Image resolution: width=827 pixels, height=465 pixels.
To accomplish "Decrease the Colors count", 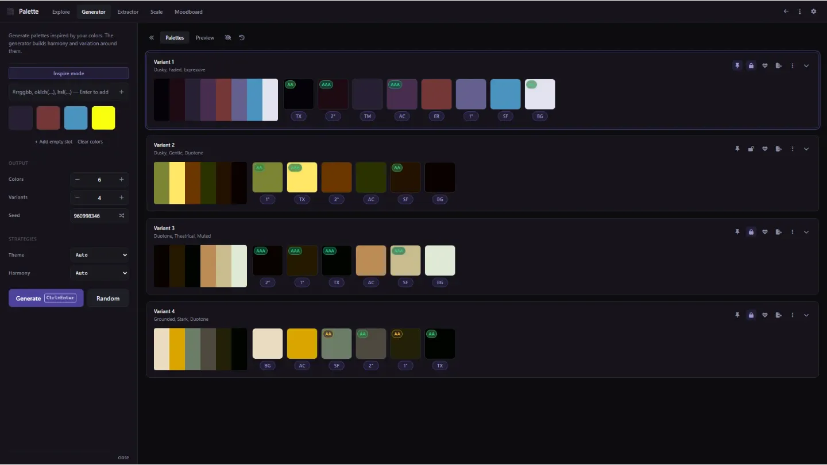I will click(78, 180).
